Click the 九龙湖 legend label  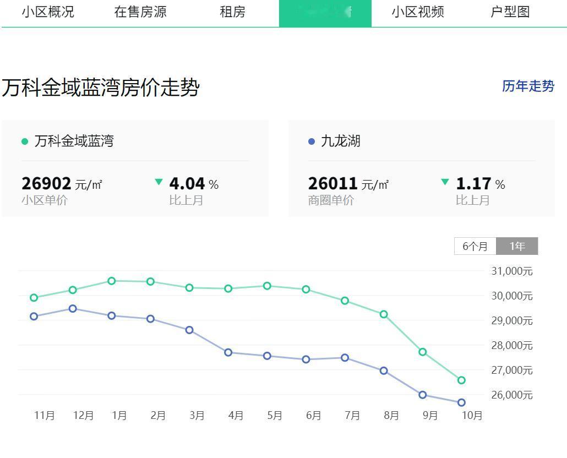click(x=341, y=141)
